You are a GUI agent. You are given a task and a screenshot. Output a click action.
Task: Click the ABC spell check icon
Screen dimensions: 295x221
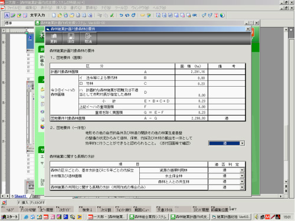click(x=195, y=15)
